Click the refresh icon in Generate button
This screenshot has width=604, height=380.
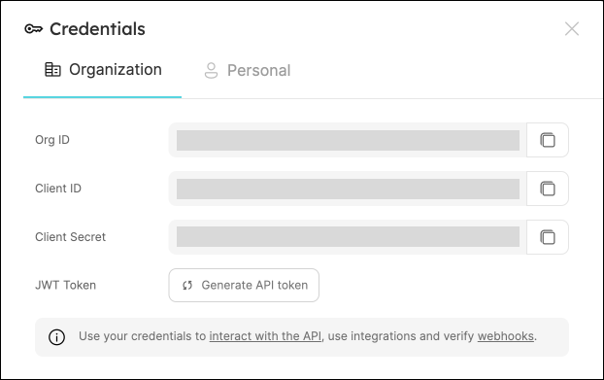point(187,285)
